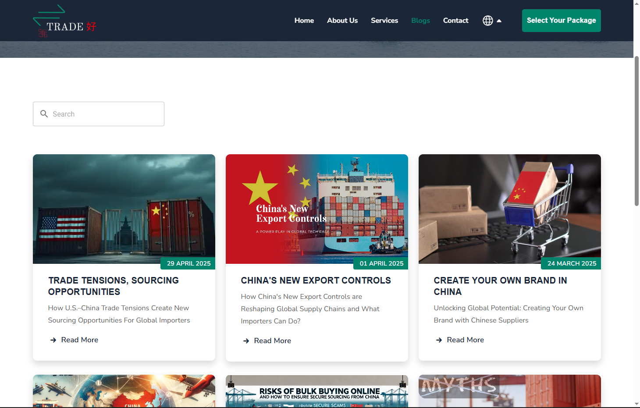Click the export controls description text
Screen dimensions: 640x408
310,309
